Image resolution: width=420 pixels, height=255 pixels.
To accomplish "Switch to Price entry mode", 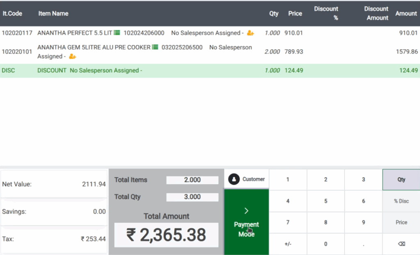I will point(401,222).
